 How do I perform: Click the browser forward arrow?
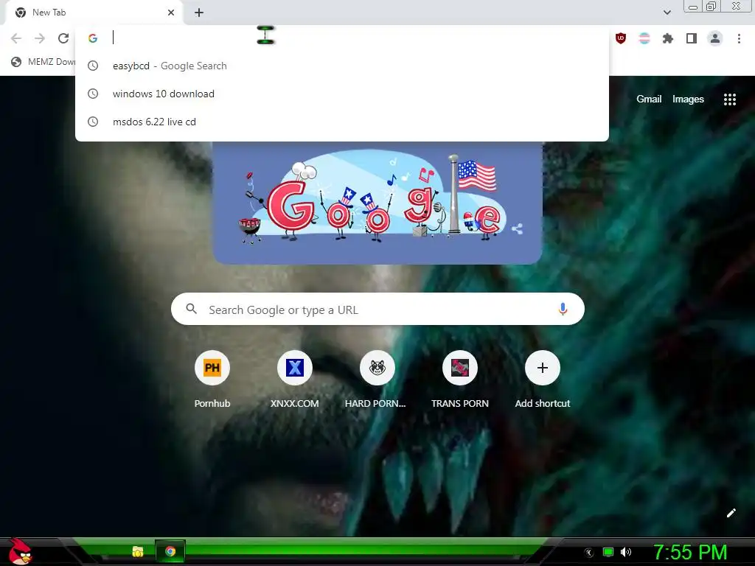(40, 38)
